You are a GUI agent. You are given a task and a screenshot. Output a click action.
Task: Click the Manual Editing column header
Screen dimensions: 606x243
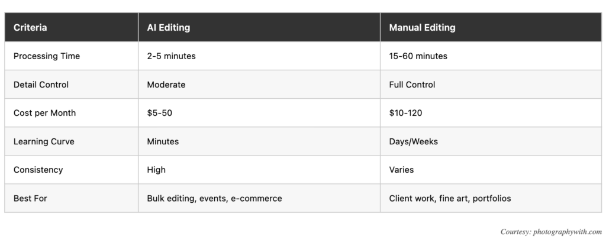(x=422, y=27)
